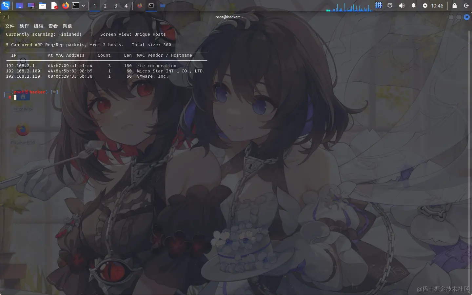Open the 帮助 menu

(68, 26)
